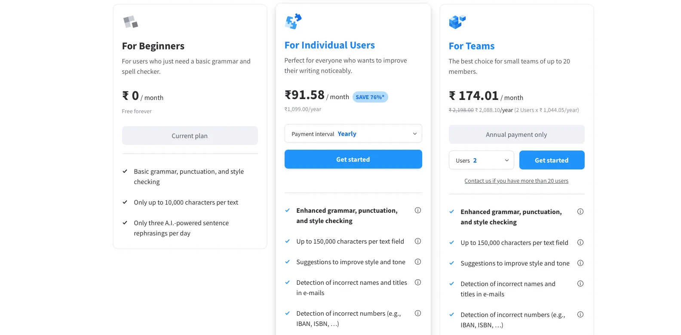Click info icon for Teams incorrect names detection

(580, 284)
